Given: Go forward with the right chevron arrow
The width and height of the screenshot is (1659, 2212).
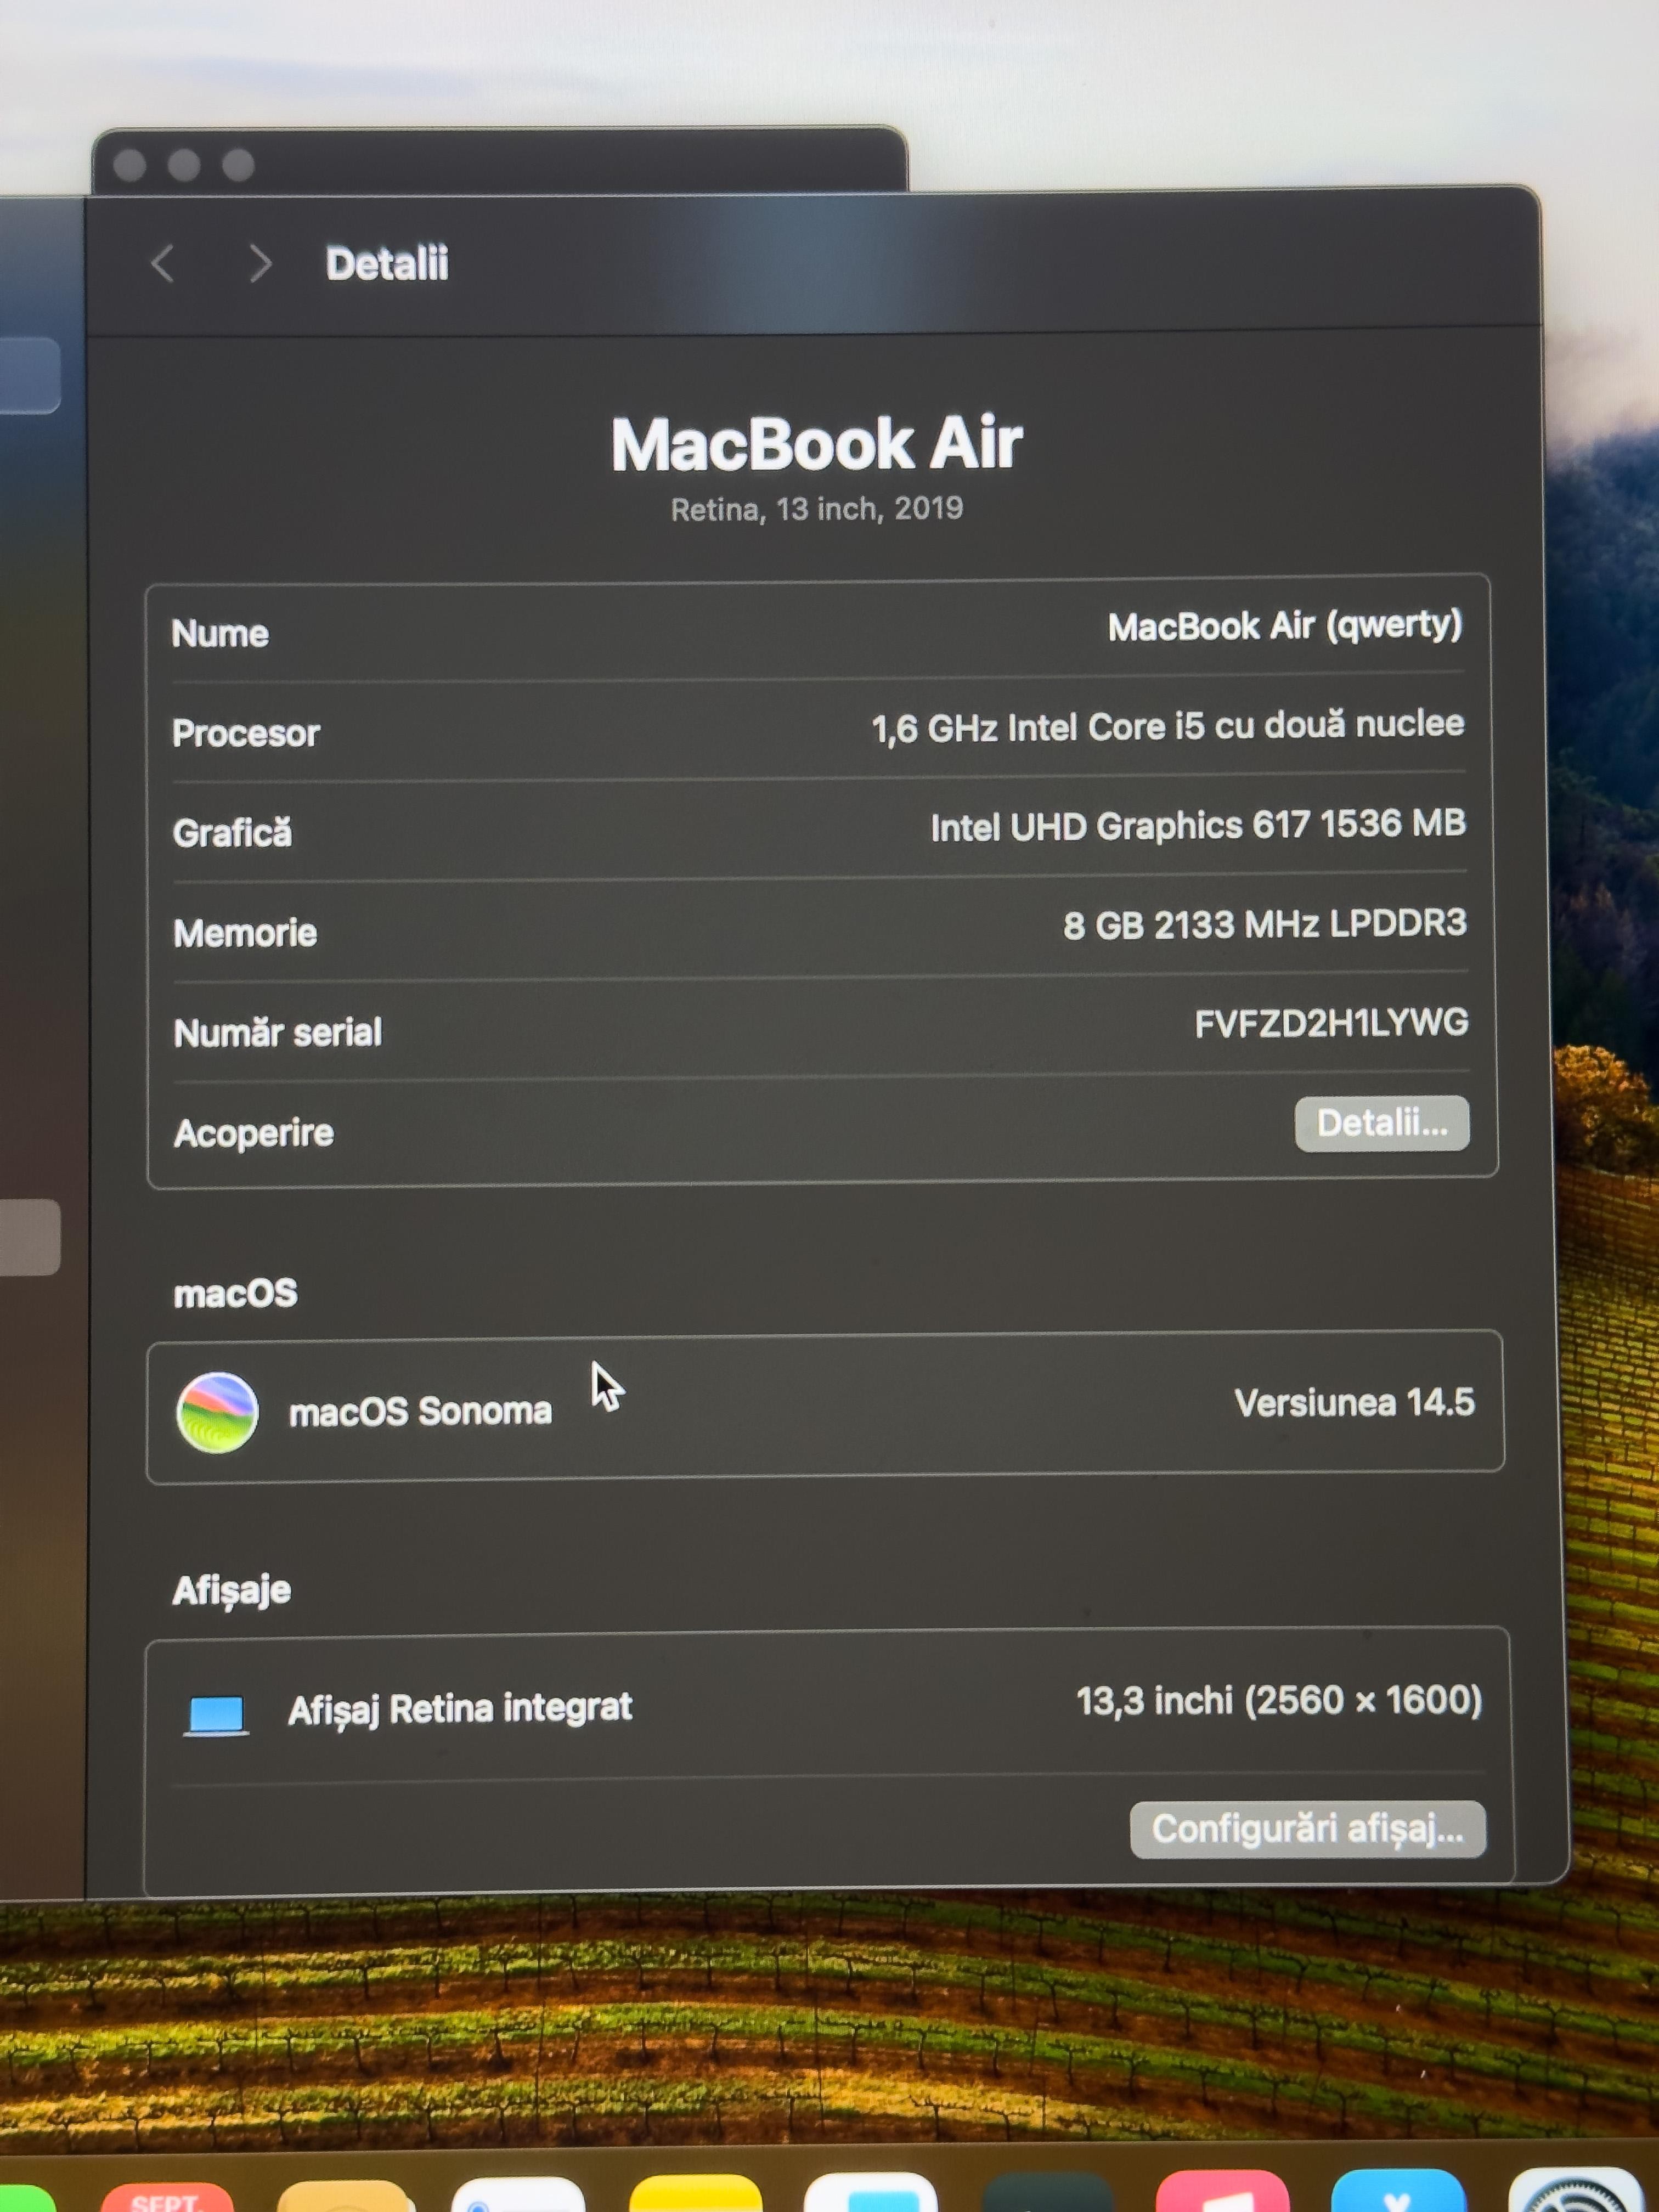Looking at the screenshot, I should click(x=259, y=264).
